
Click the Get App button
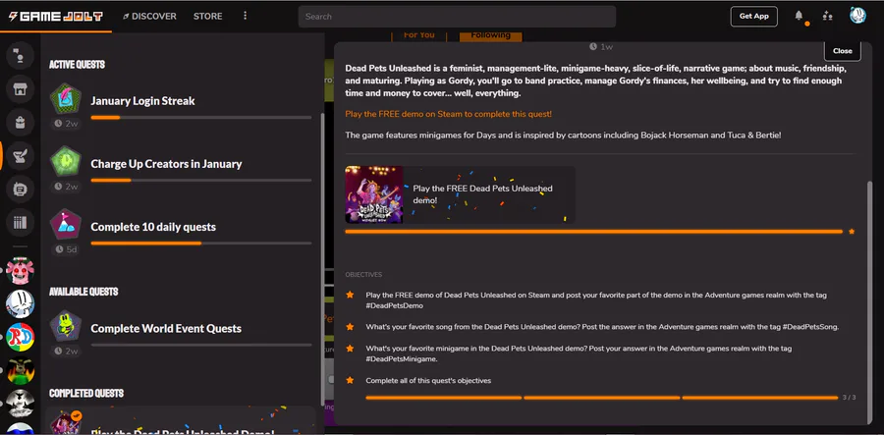753,17
